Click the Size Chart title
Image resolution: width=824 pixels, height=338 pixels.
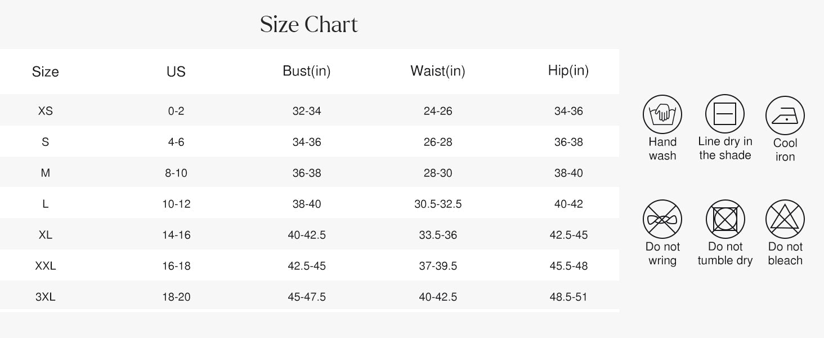click(x=308, y=25)
